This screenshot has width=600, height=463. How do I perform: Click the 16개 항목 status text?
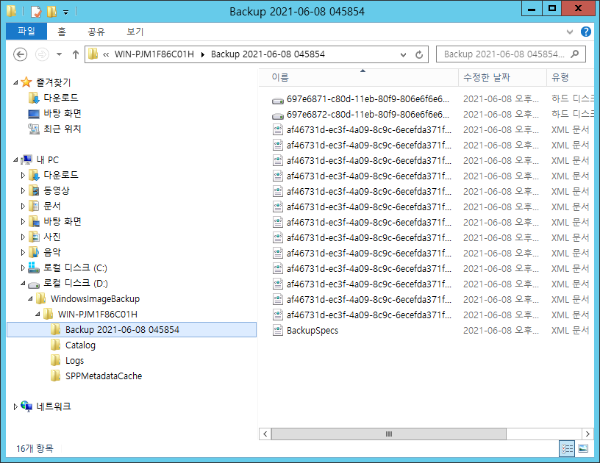point(35,448)
